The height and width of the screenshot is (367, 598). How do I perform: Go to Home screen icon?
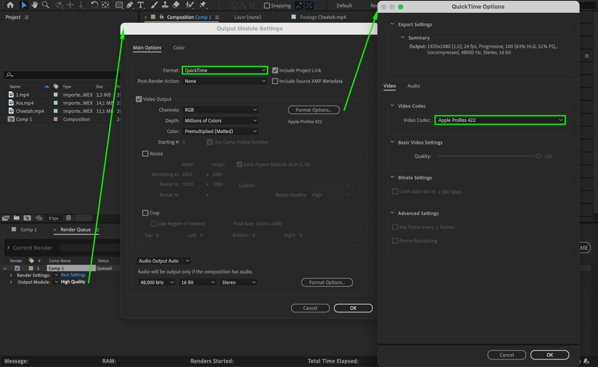click(x=10, y=5)
